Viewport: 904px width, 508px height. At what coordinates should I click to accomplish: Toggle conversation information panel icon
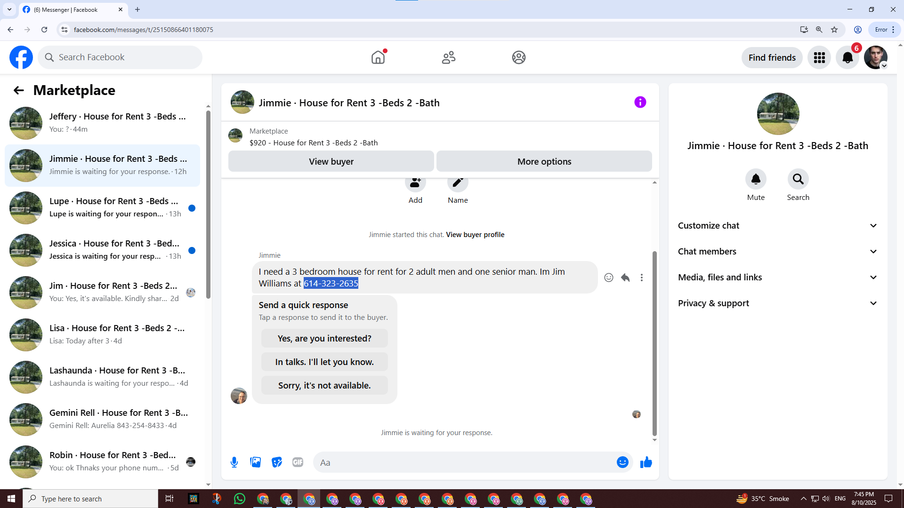click(x=640, y=102)
